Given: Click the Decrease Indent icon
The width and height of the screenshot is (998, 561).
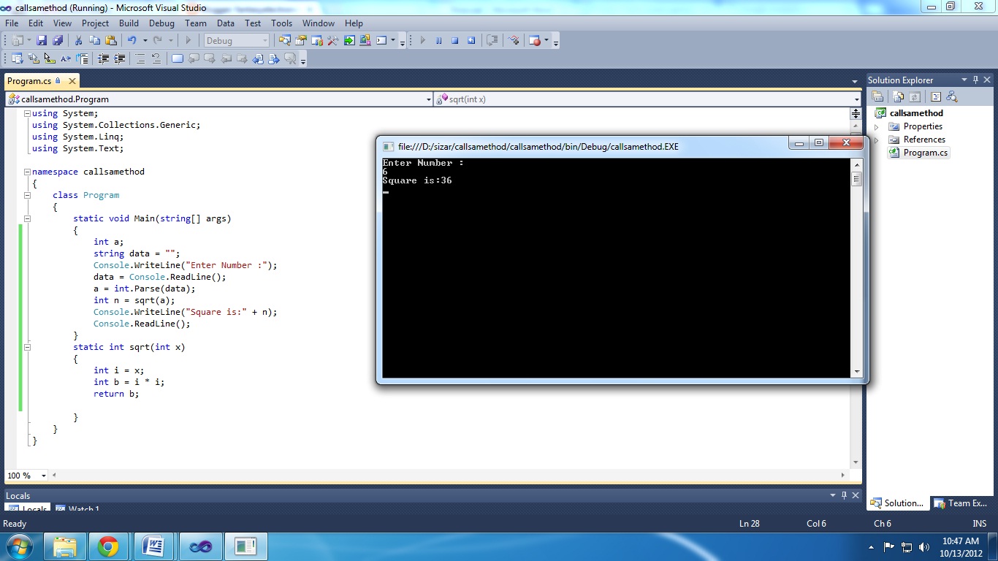Looking at the screenshot, I should pyautogui.click(x=103, y=59).
